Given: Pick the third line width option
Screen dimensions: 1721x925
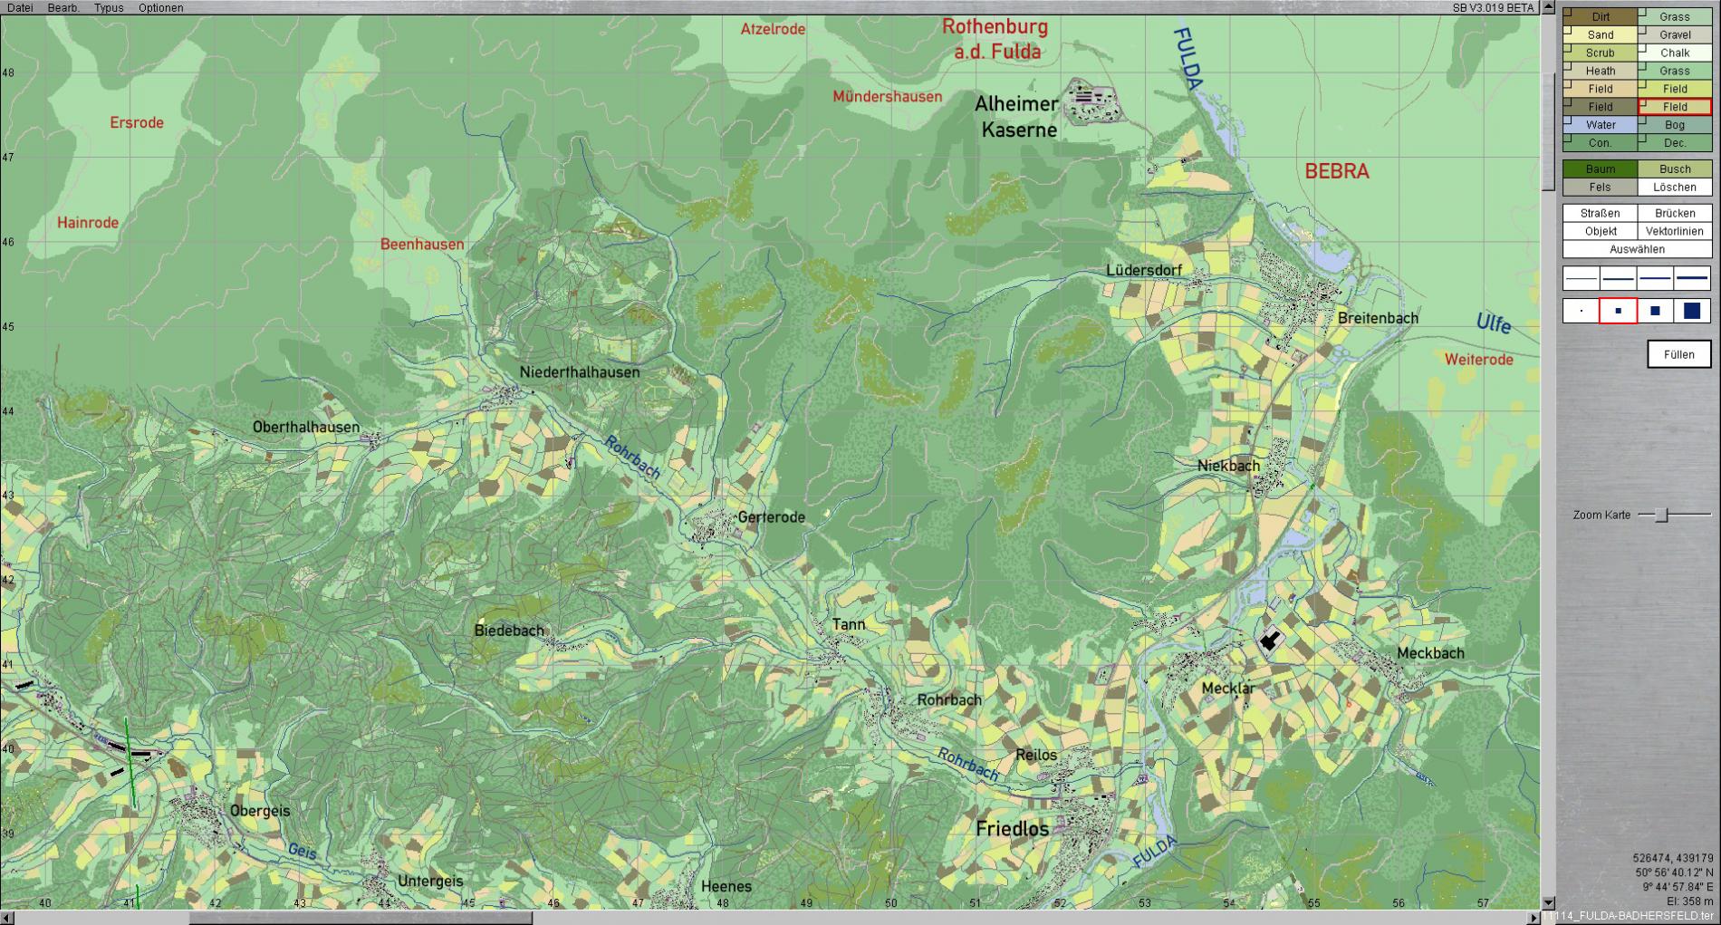Looking at the screenshot, I should tap(1655, 278).
